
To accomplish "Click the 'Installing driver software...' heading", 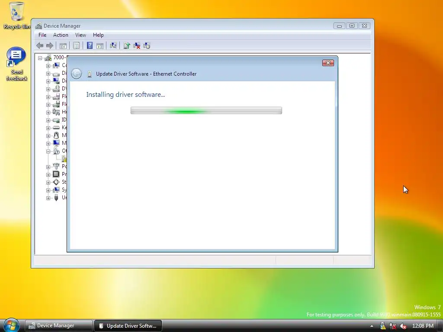I will pos(125,95).
